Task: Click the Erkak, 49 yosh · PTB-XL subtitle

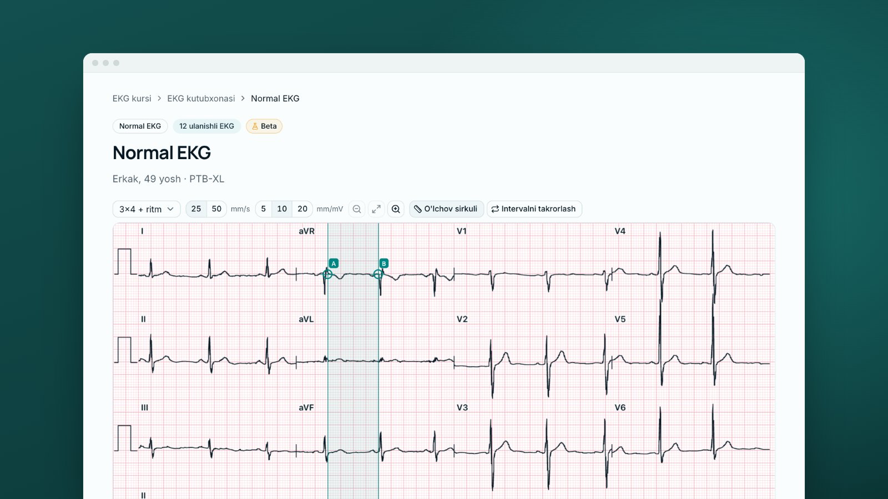Action: point(168,179)
